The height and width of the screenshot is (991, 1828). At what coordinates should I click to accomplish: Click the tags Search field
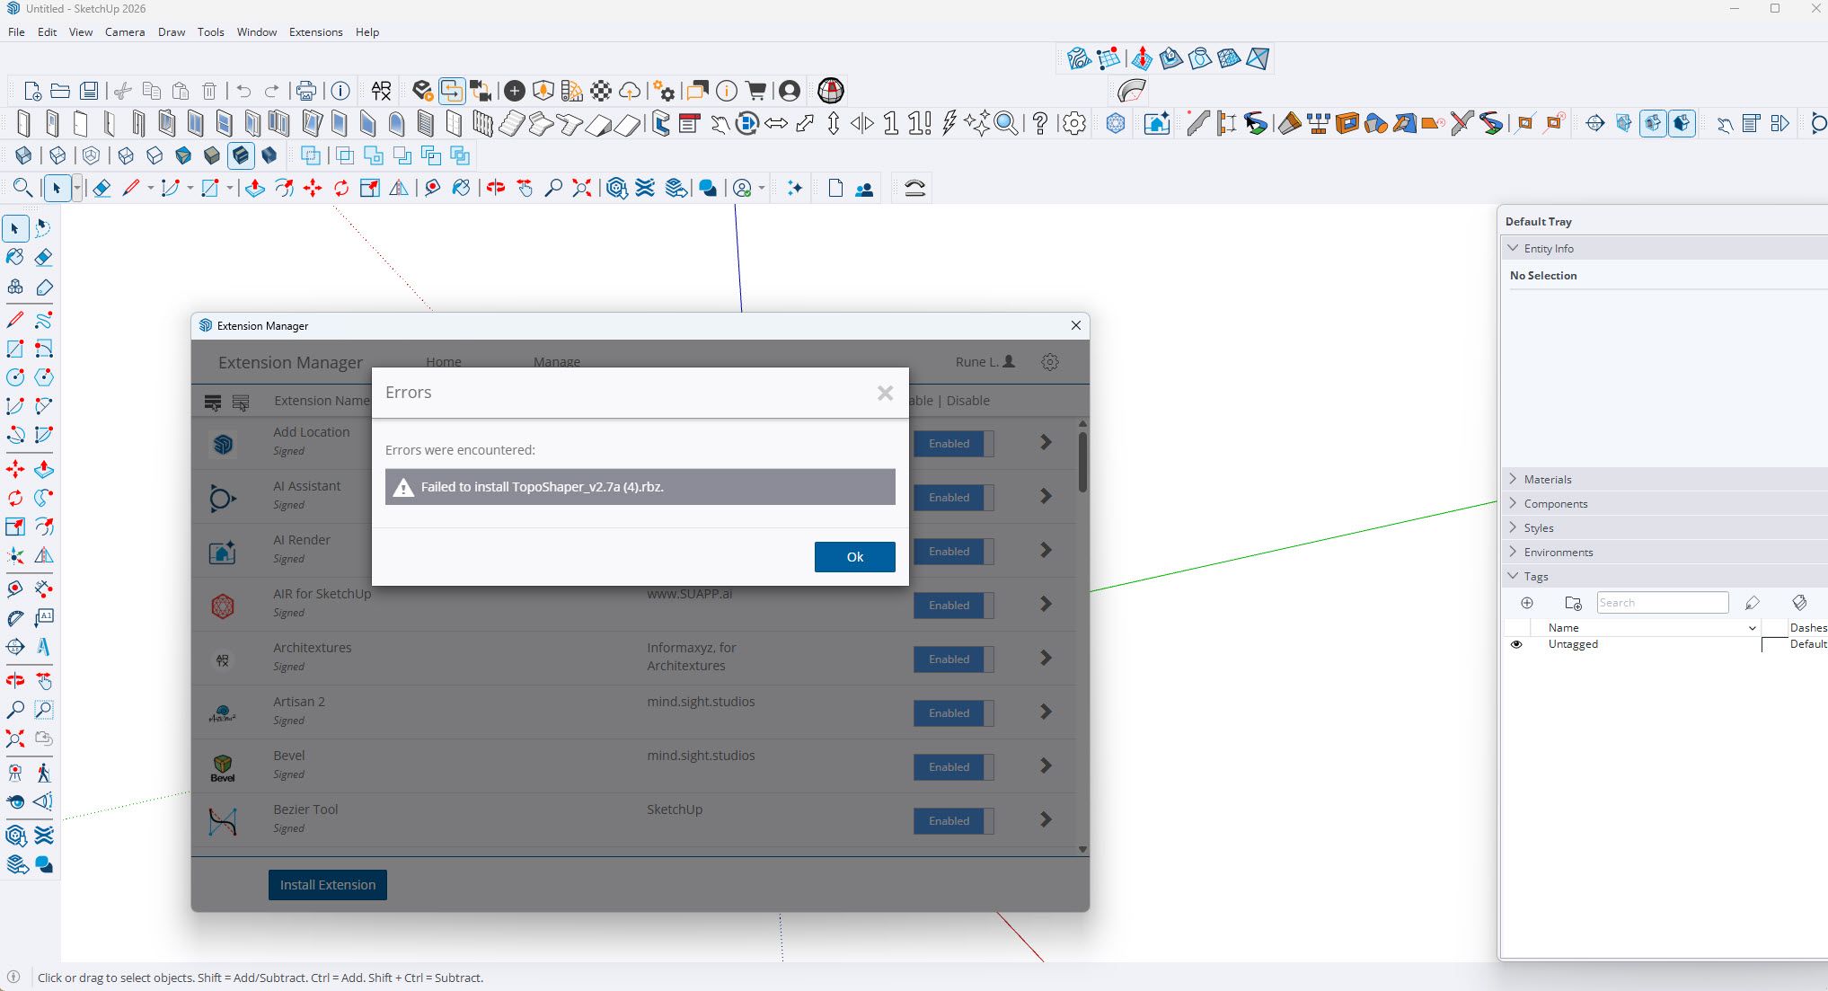click(x=1662, y=603)
